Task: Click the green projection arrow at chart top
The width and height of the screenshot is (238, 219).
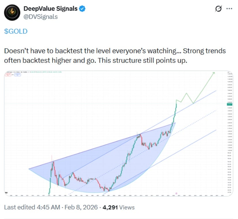Action: point(214,73)
